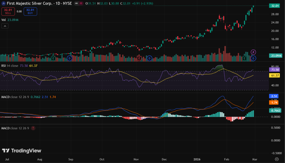This screenshot has width=285, height=163.
Task: Click the Vol 23.09M volume legend
Action: click(10, 20)
